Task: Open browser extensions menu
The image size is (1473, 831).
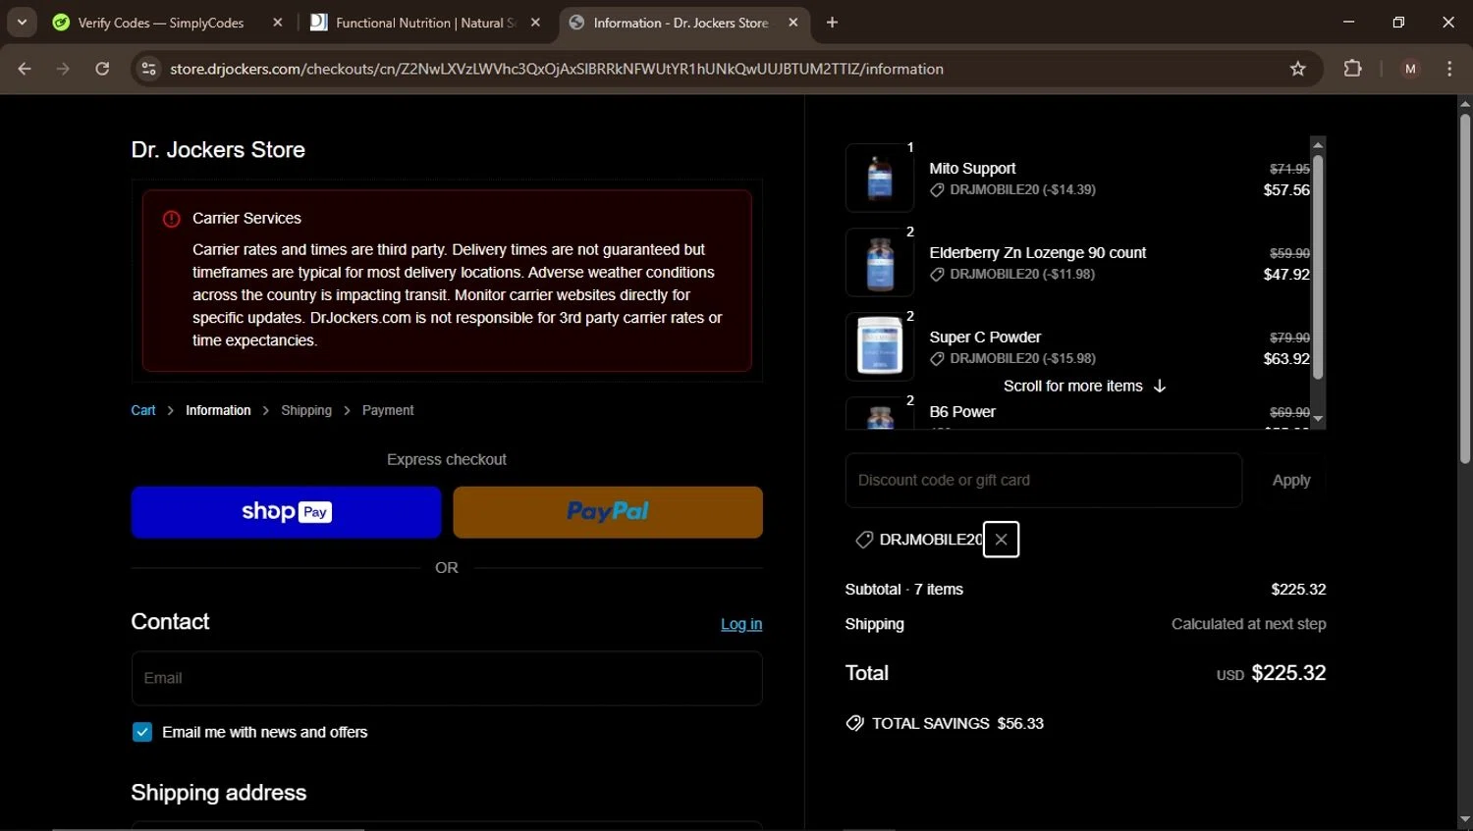Action: click(1352, 69)
